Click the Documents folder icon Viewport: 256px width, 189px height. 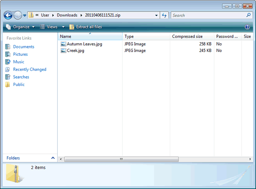point(8,47)
